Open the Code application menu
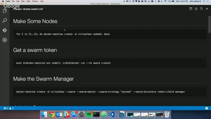The image size is (211, 119). coord(8,1)
